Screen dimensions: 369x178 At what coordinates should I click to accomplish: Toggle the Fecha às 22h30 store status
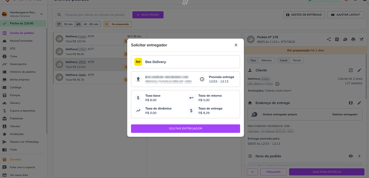23,23
